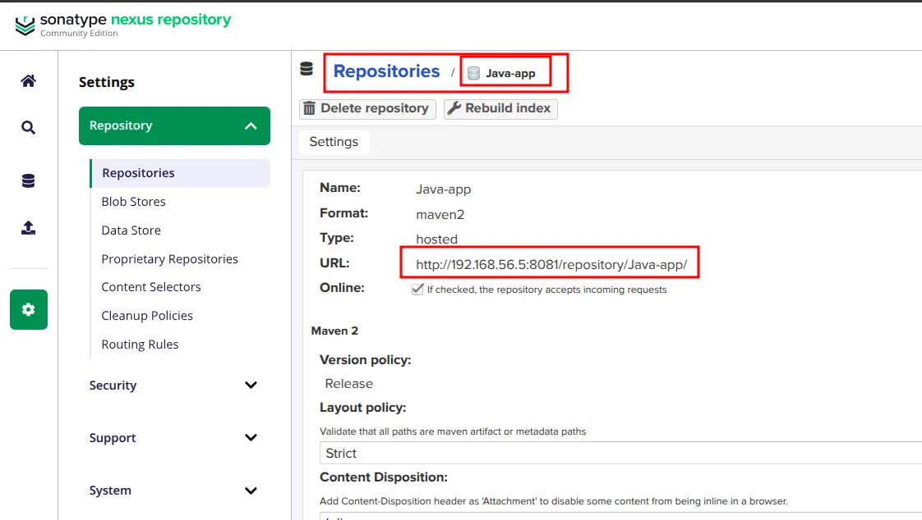Toggle the Online checkbox
Viewport: 922px width, 520px height.
click(x=417, y=290)
